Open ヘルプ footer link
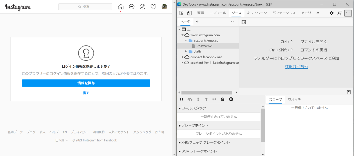Screen dimensions: 354x156 pyautogui.click(x=54, y=132)
